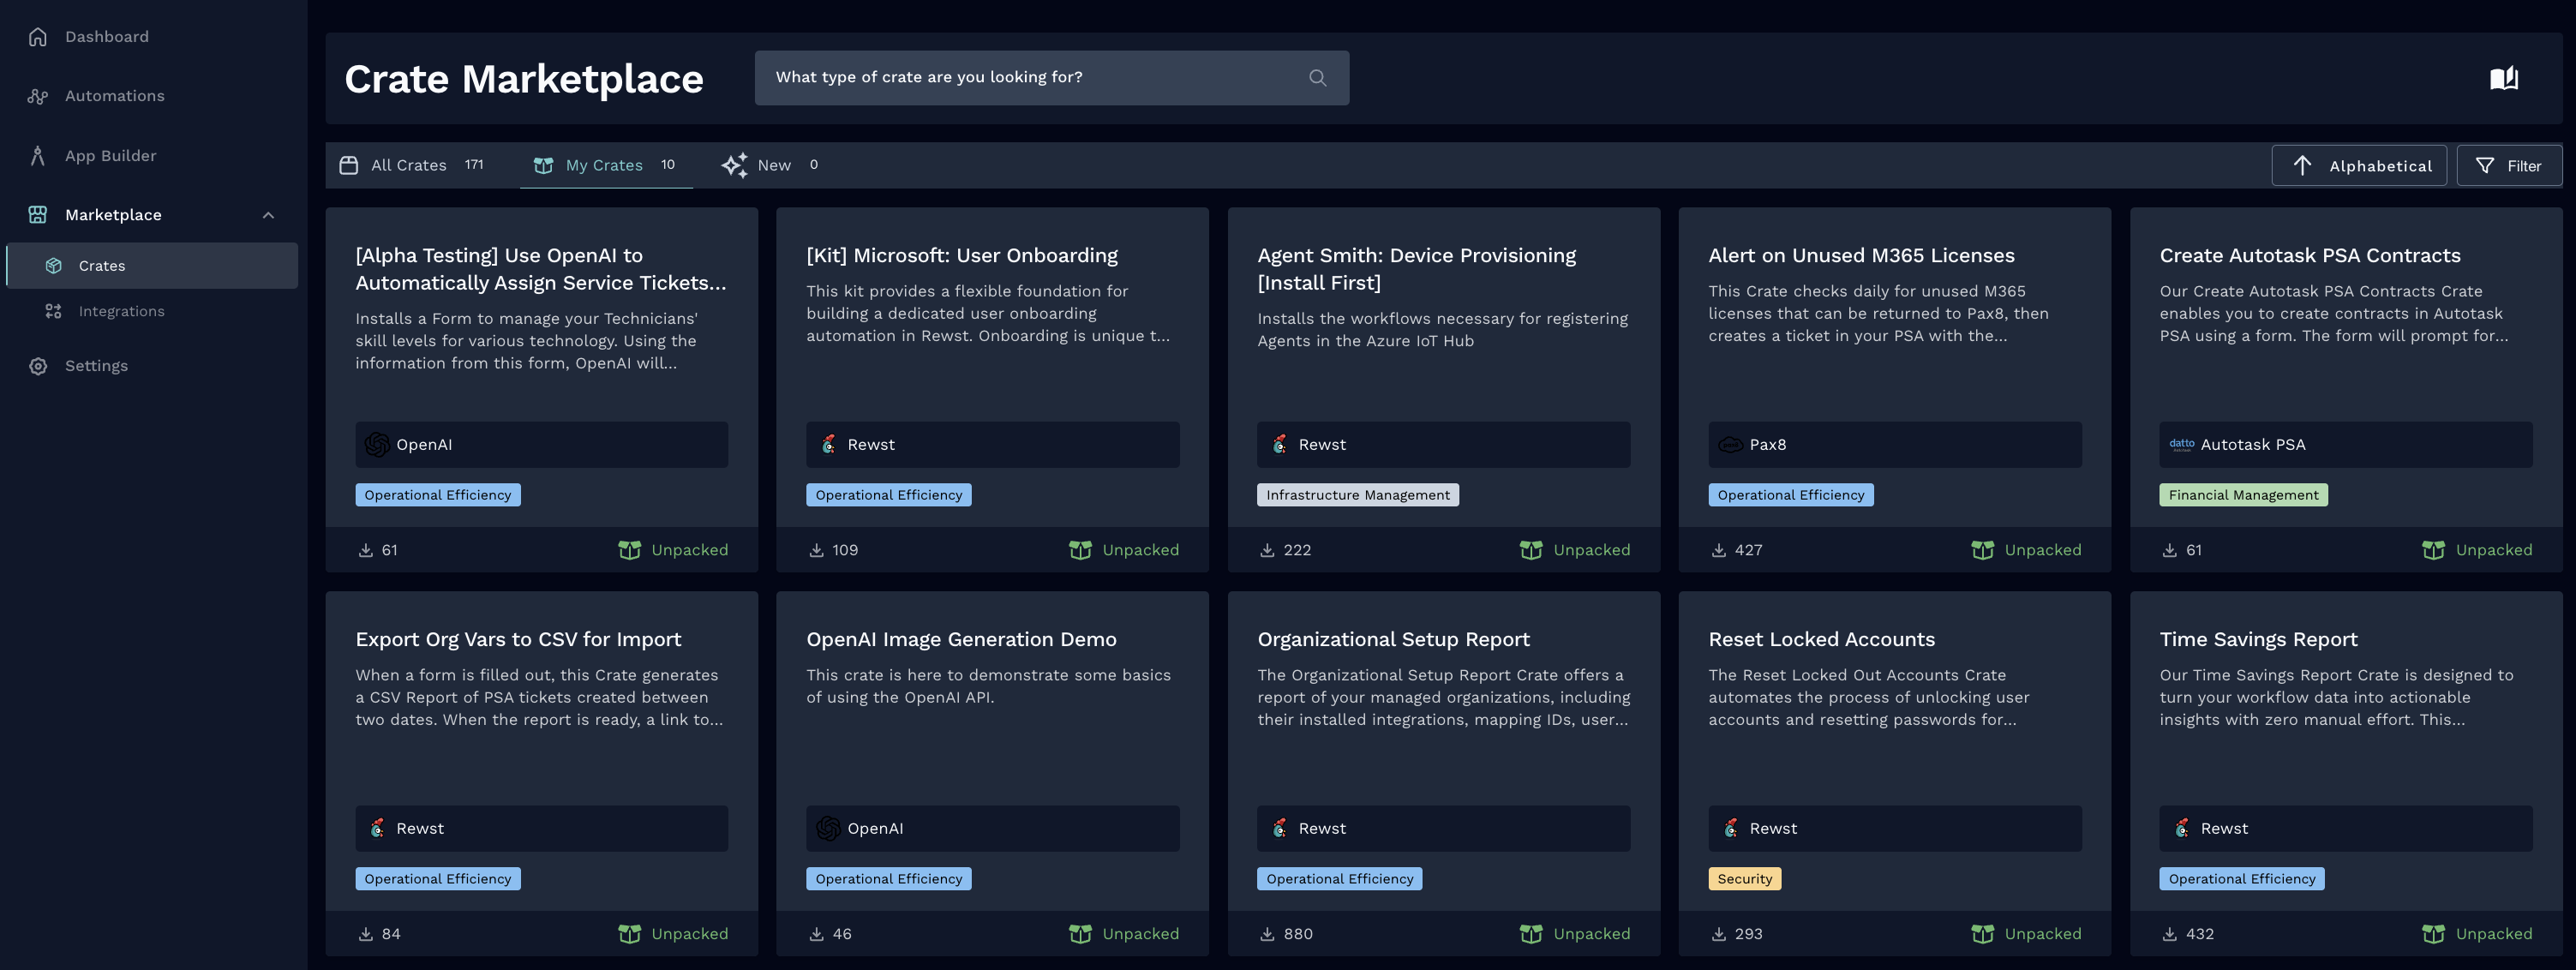The image size is (2576, 970).
Task: Open Settings from the sidebar
Action: [96, 365]
